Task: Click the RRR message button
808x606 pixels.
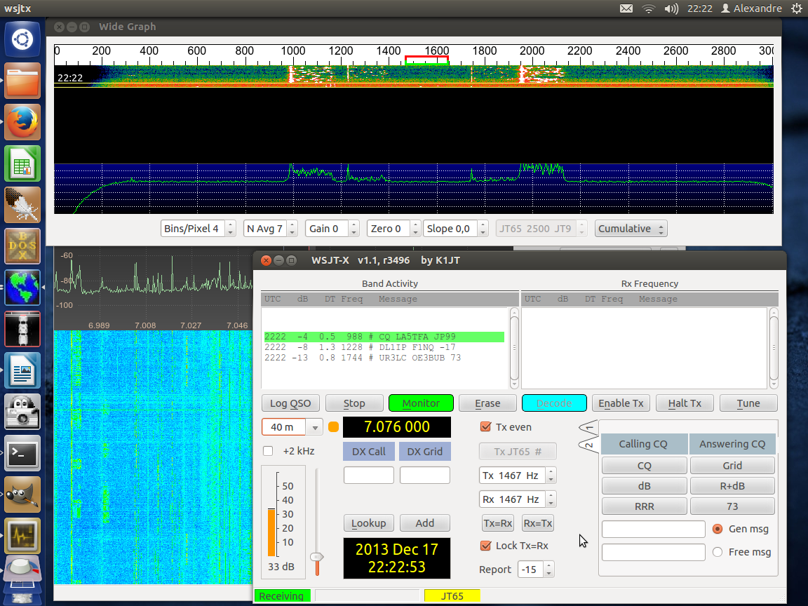Action: tap(644, 506)
